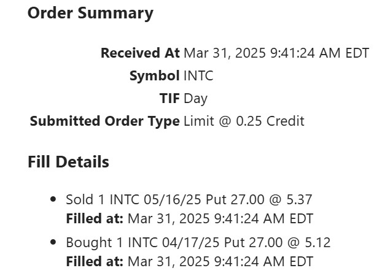Image resolution: width=382 pixels, height=276 pixels.
Task: Select the order received timestamp value
Action: pos(276,53)
